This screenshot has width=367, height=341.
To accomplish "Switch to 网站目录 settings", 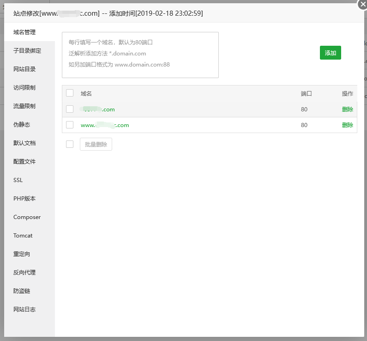I will [x=24, y=69].
